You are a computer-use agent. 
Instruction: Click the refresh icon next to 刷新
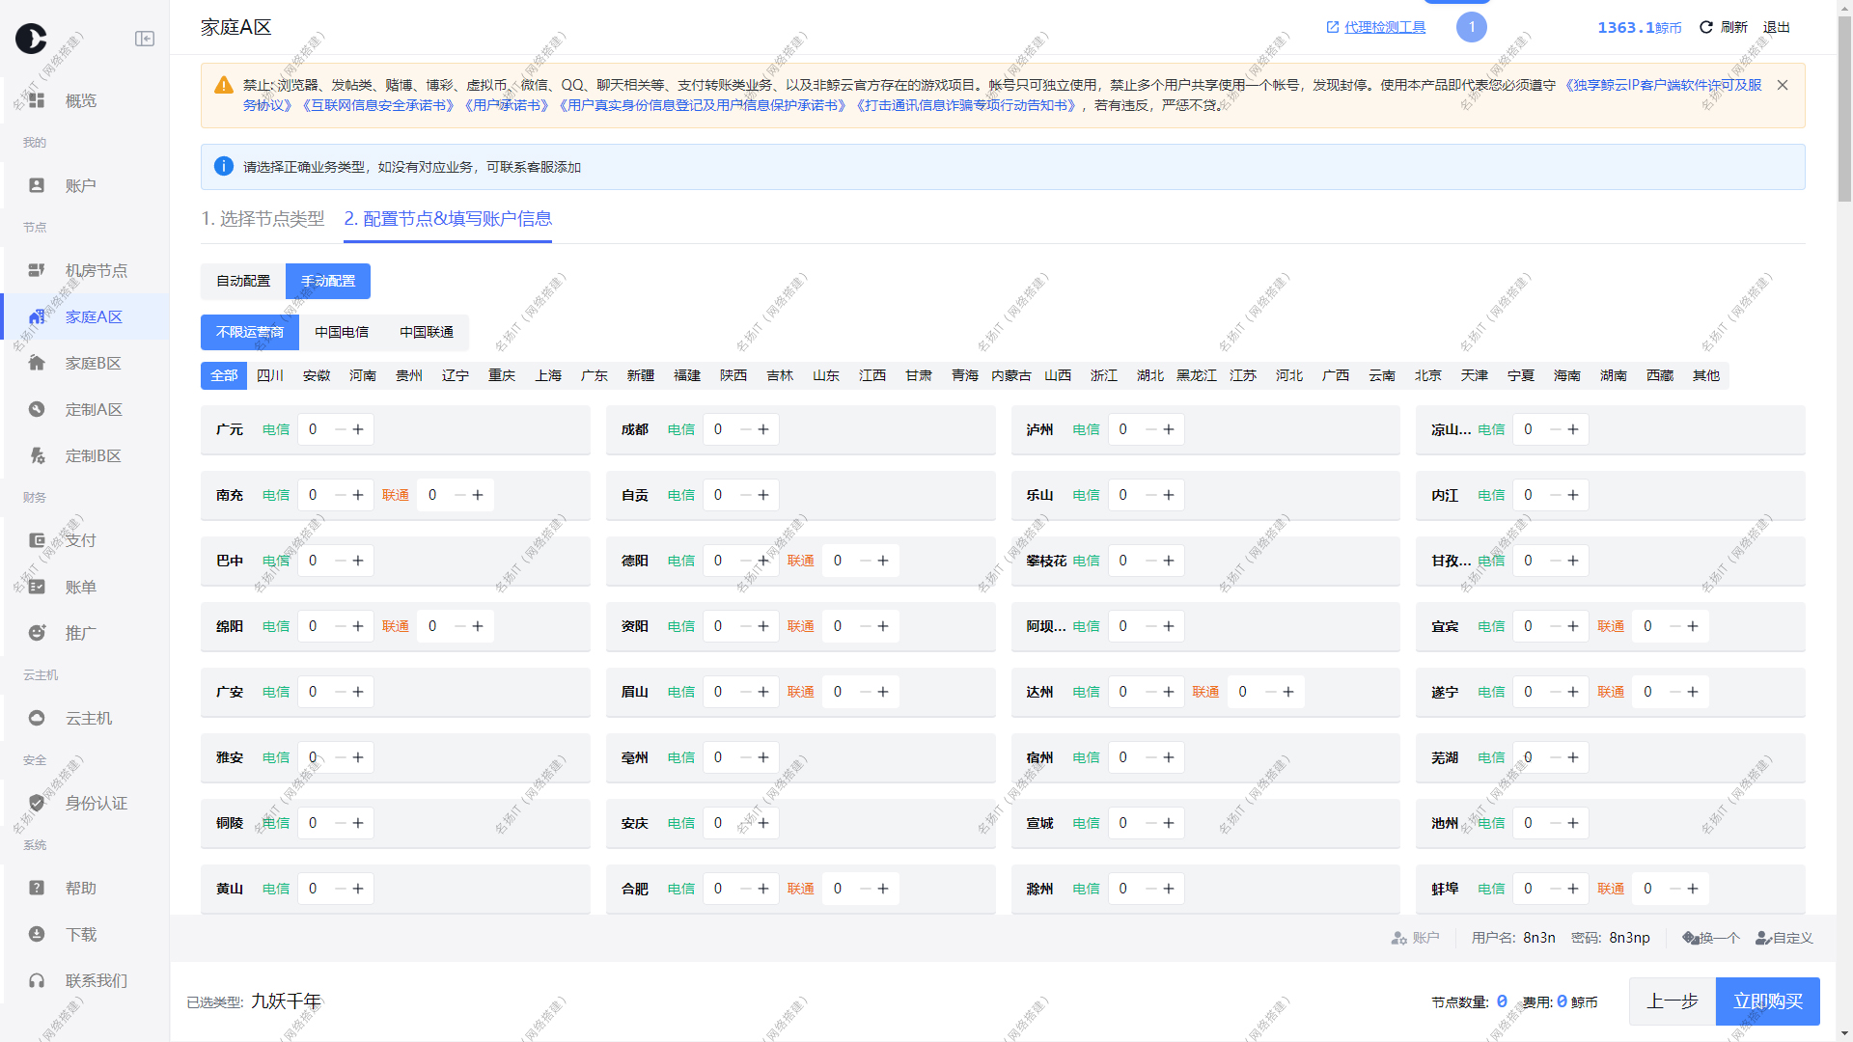pyautogui.click(x=1705, y=27)
